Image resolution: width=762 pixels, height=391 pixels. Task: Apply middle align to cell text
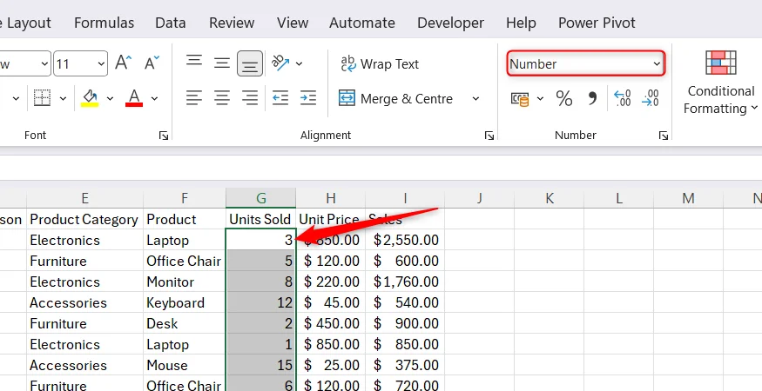pos(222,63)
